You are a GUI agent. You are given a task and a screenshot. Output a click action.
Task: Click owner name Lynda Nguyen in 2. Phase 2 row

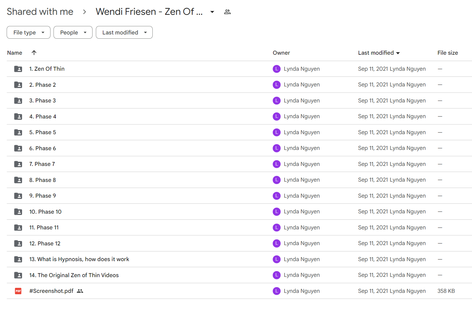pos(302,85)
